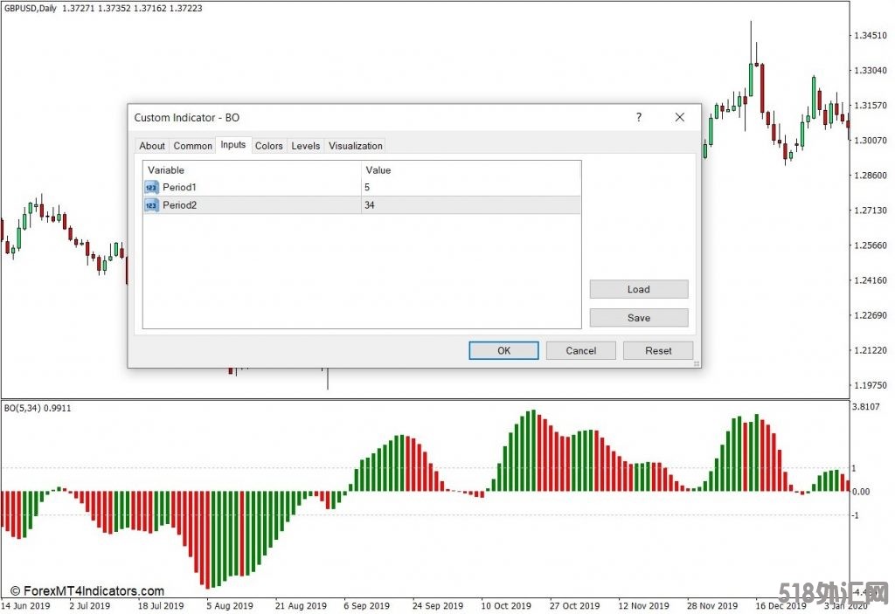Click the 1.30070 price scale label
The height and width of the screenshot is (614, 895).
pyautogui.click(x=871, y=141)
